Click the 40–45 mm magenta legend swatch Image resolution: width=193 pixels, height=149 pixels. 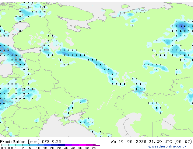pos(82,145)
